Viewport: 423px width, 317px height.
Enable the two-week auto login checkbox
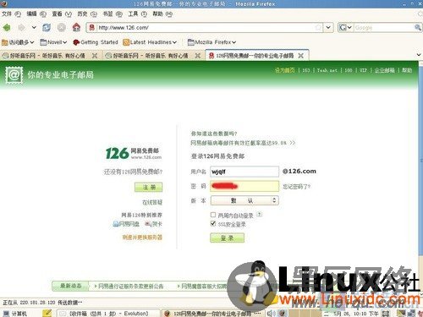[213, 215]
